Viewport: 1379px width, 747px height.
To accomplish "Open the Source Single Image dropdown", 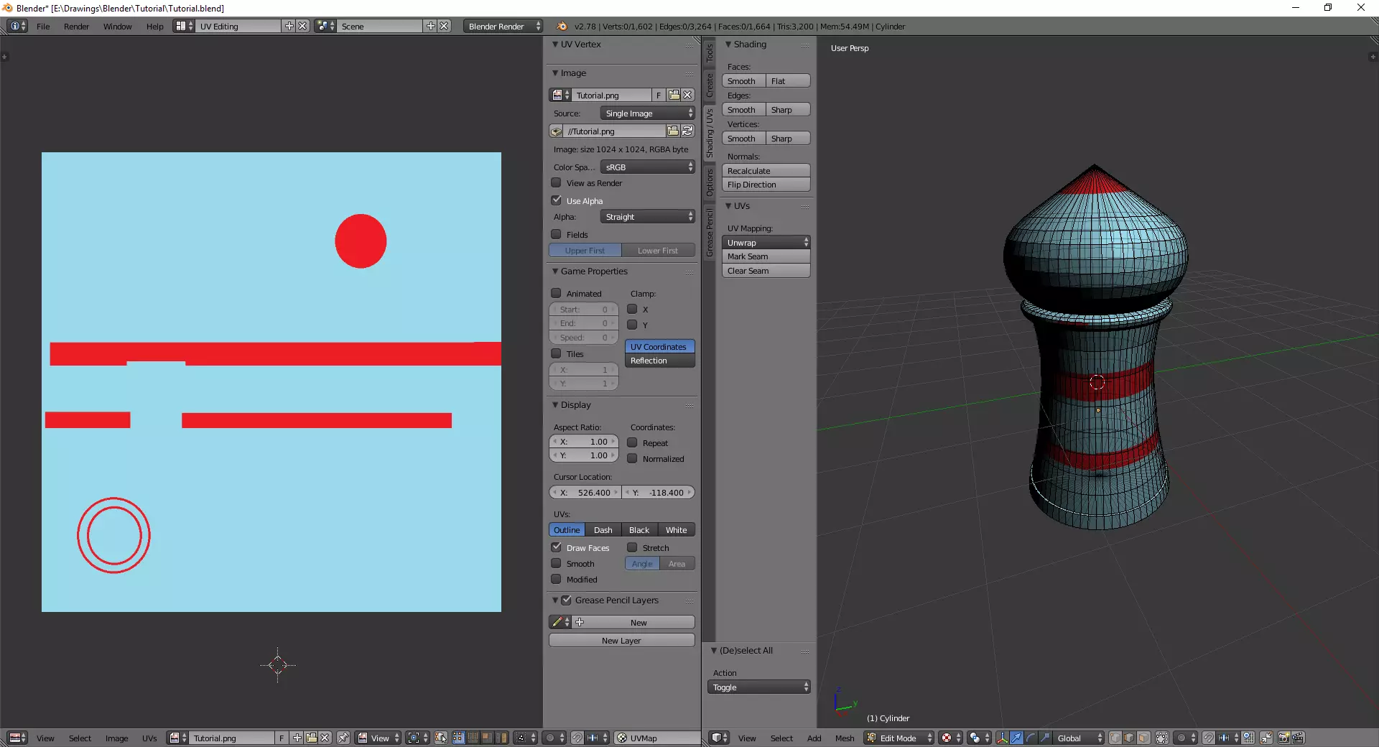I will point(647,113).
